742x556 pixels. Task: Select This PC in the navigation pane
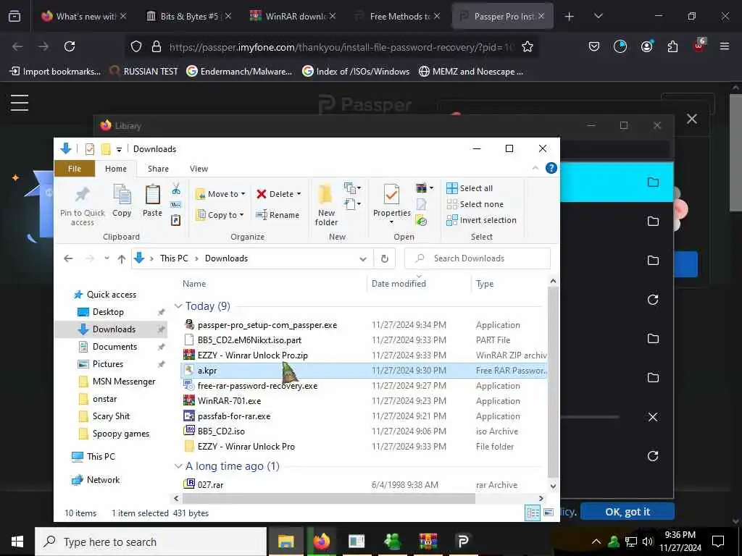101,457
